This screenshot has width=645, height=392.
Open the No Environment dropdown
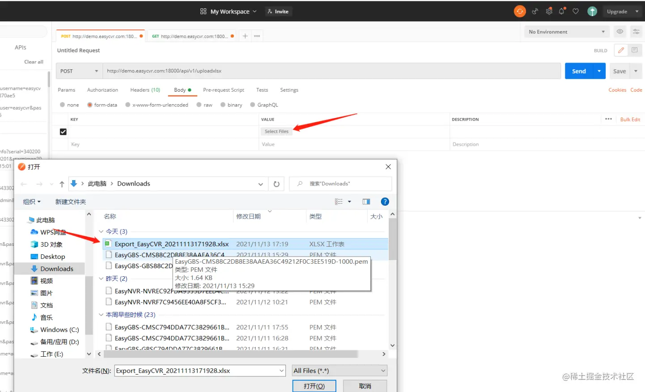[x=566, y=32]
